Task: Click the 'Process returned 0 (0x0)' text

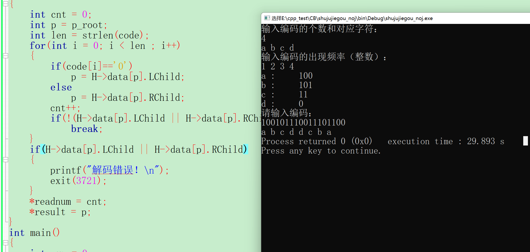Action: point(317,141)
